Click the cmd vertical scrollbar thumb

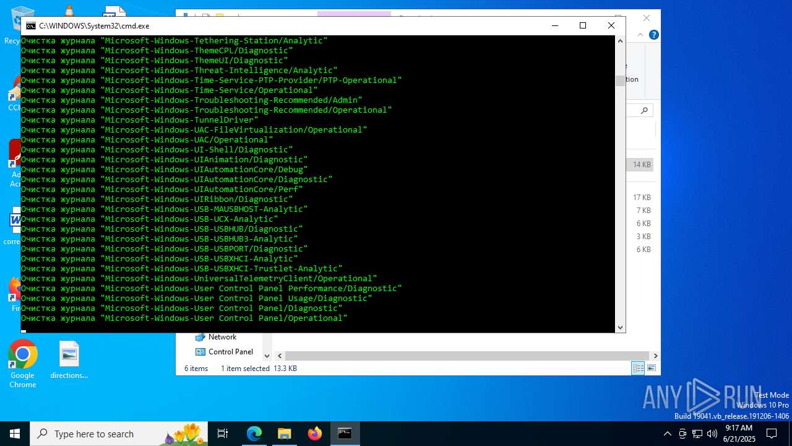point(620,81)
